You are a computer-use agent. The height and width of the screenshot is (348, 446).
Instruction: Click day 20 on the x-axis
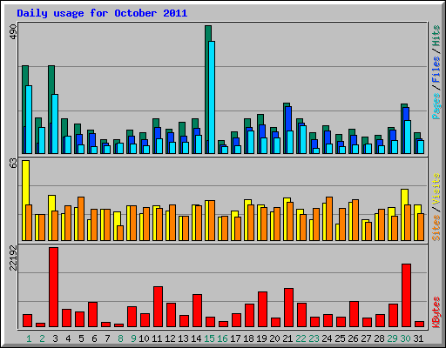[274, 338]
